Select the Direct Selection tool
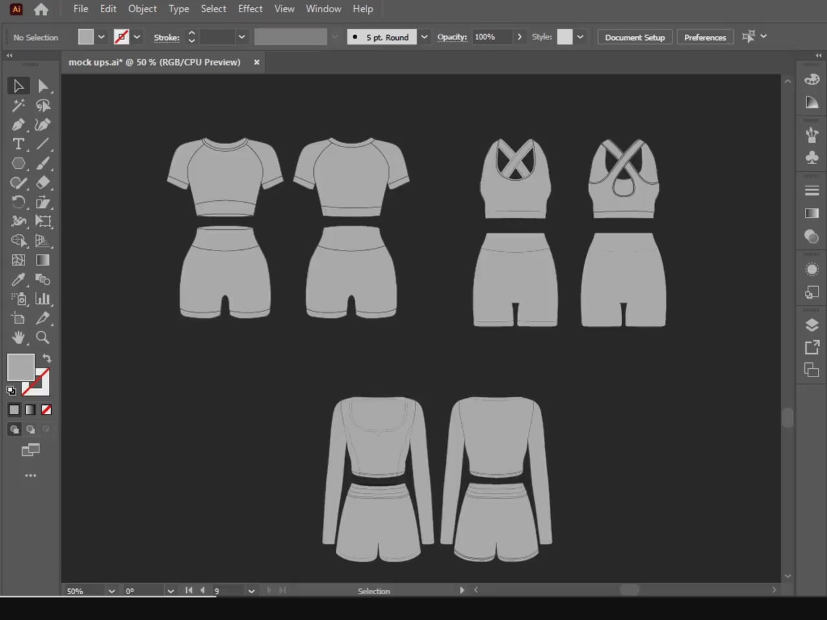 pyautogui.click(x=44, y=86)
